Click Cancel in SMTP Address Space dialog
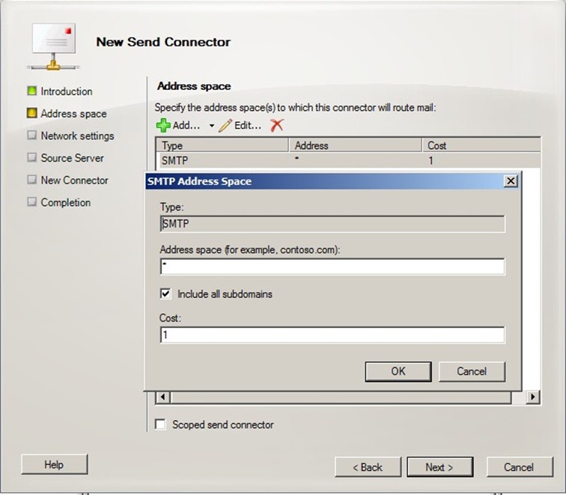 472,371
